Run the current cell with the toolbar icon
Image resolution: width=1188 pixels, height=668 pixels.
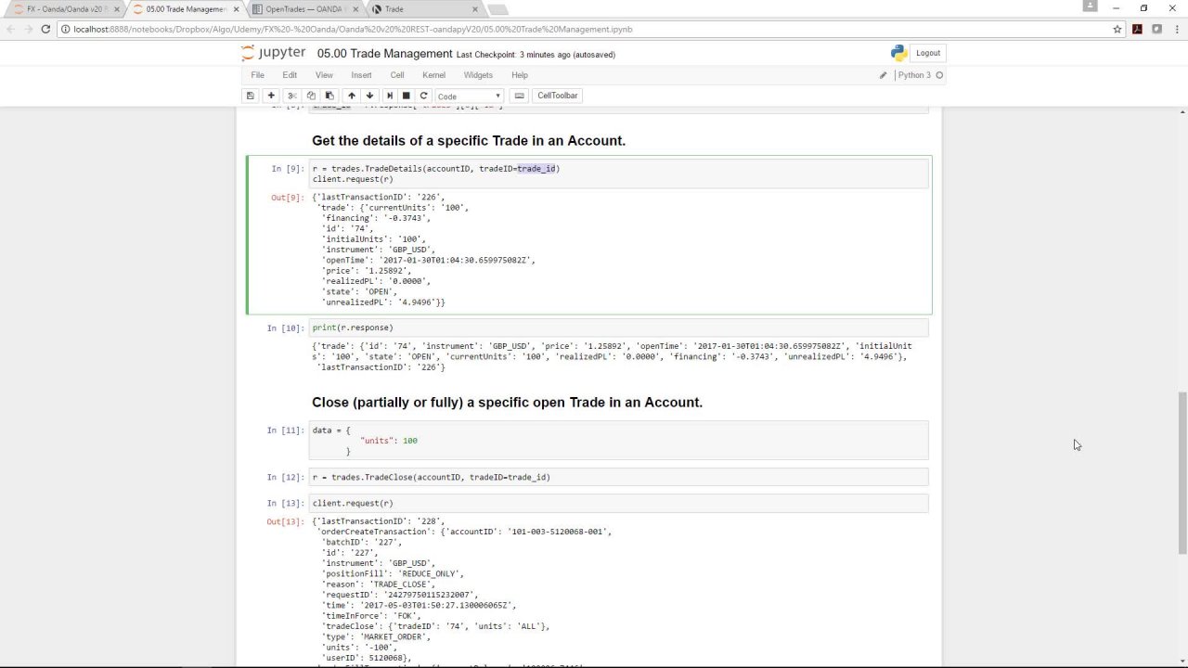[x=389, y=96]
